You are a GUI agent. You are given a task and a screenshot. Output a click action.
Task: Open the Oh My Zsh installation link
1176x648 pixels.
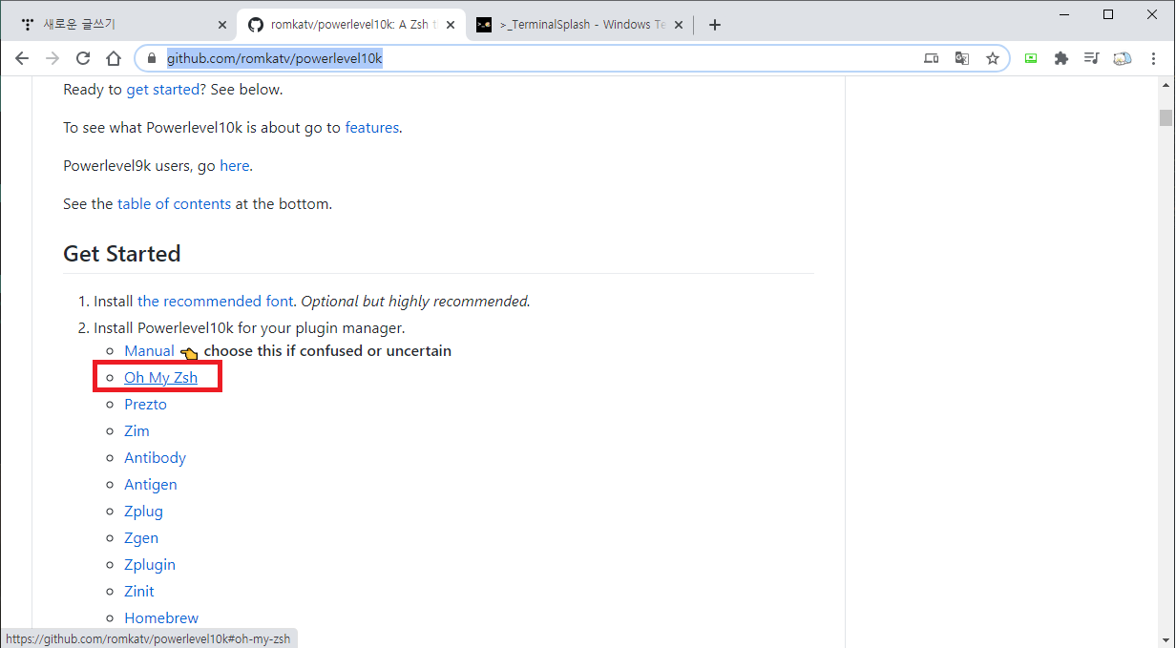click(160, 378)
